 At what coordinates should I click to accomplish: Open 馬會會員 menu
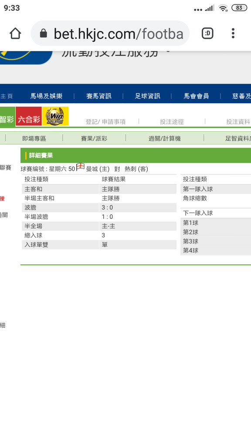(197, 96)
